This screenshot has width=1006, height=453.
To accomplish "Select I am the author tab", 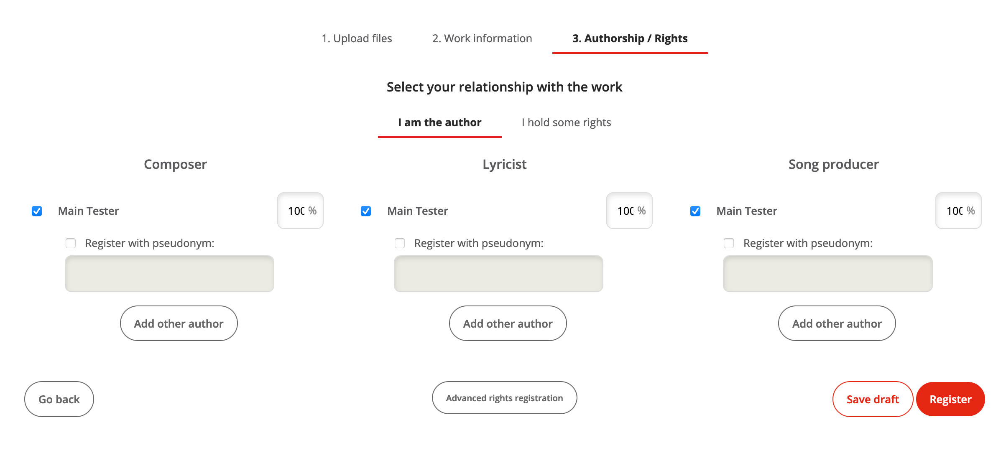I will 439,122.
